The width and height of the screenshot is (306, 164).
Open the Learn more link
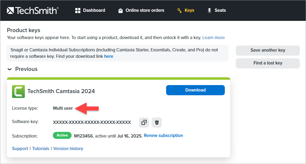coord(214,37)
